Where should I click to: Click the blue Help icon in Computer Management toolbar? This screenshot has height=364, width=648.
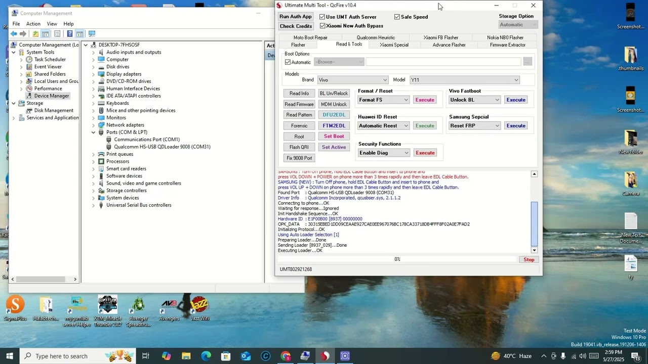point(69,34)
